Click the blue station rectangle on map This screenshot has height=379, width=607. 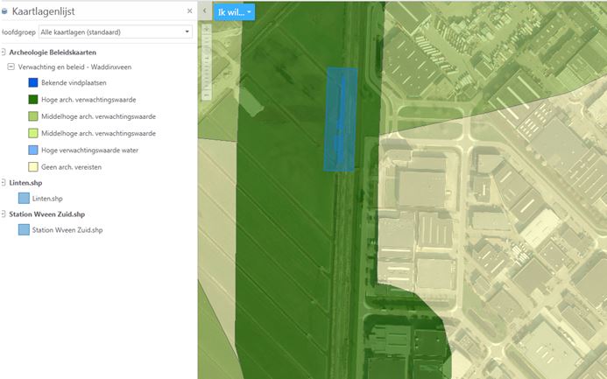pos(341,118)
